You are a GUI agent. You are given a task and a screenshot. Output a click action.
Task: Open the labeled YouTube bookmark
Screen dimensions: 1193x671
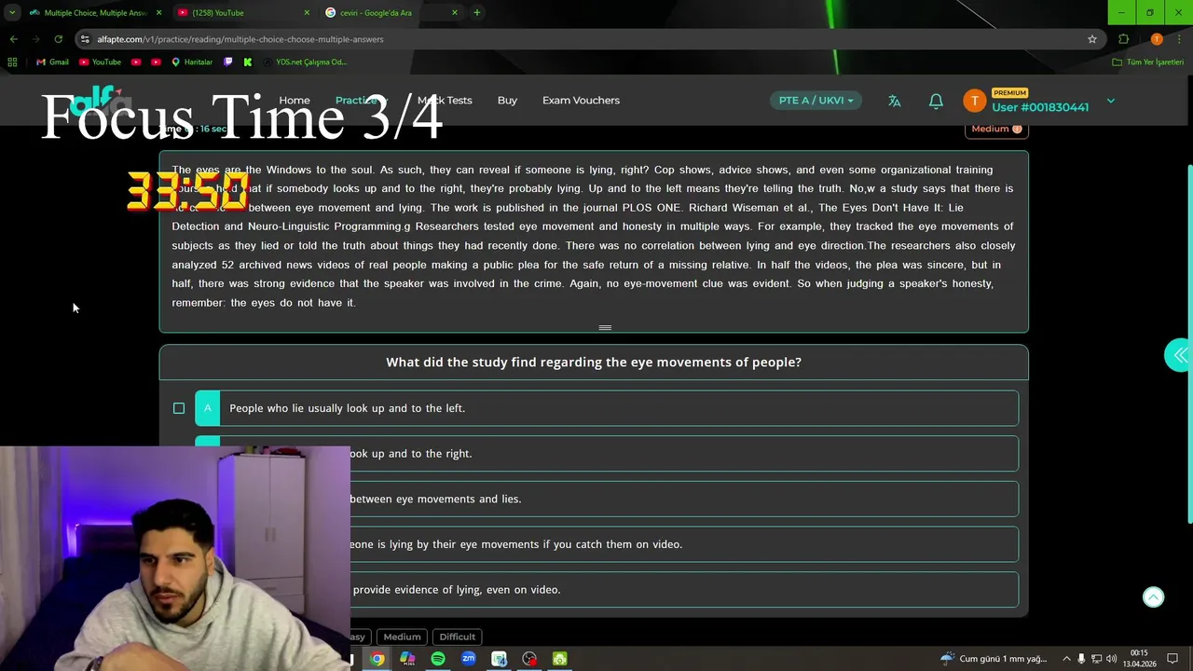pos(100,62)
